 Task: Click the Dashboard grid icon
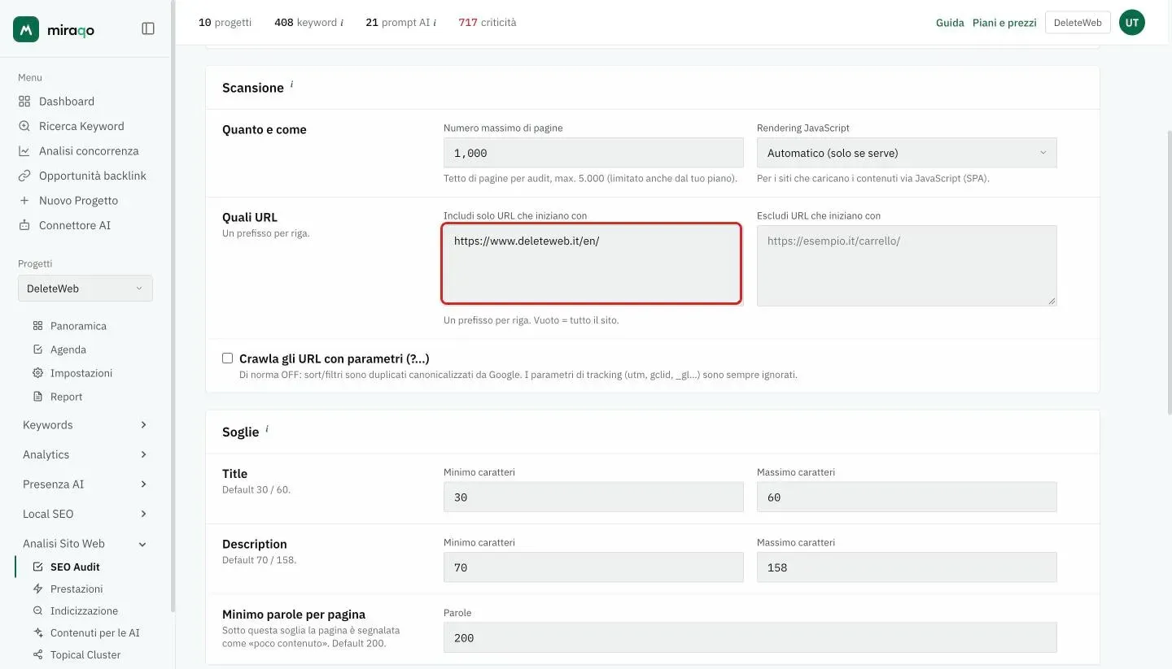point(24,102)
